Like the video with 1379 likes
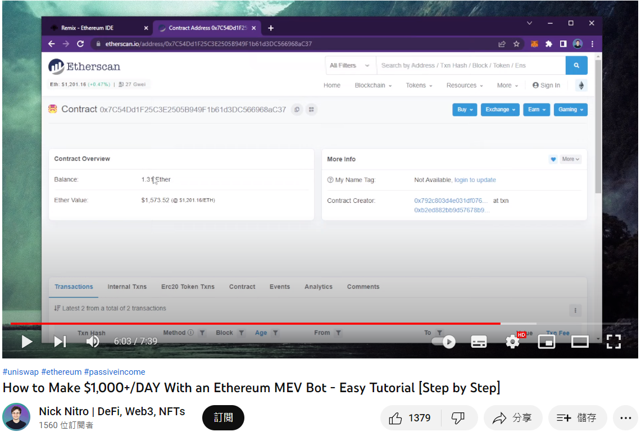Image resolution: width=641 pixels, height=436 pixels. tap(410, 418)
